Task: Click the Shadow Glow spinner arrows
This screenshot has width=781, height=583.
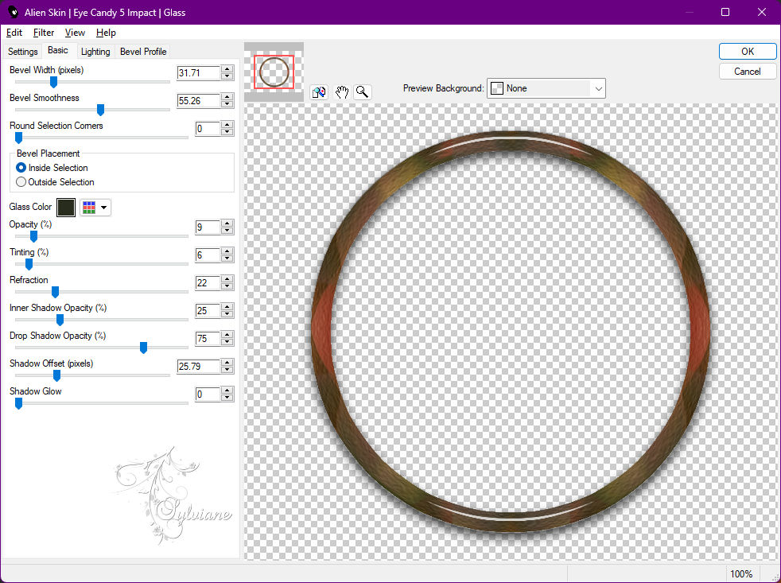Action: [x=227, y=394]
